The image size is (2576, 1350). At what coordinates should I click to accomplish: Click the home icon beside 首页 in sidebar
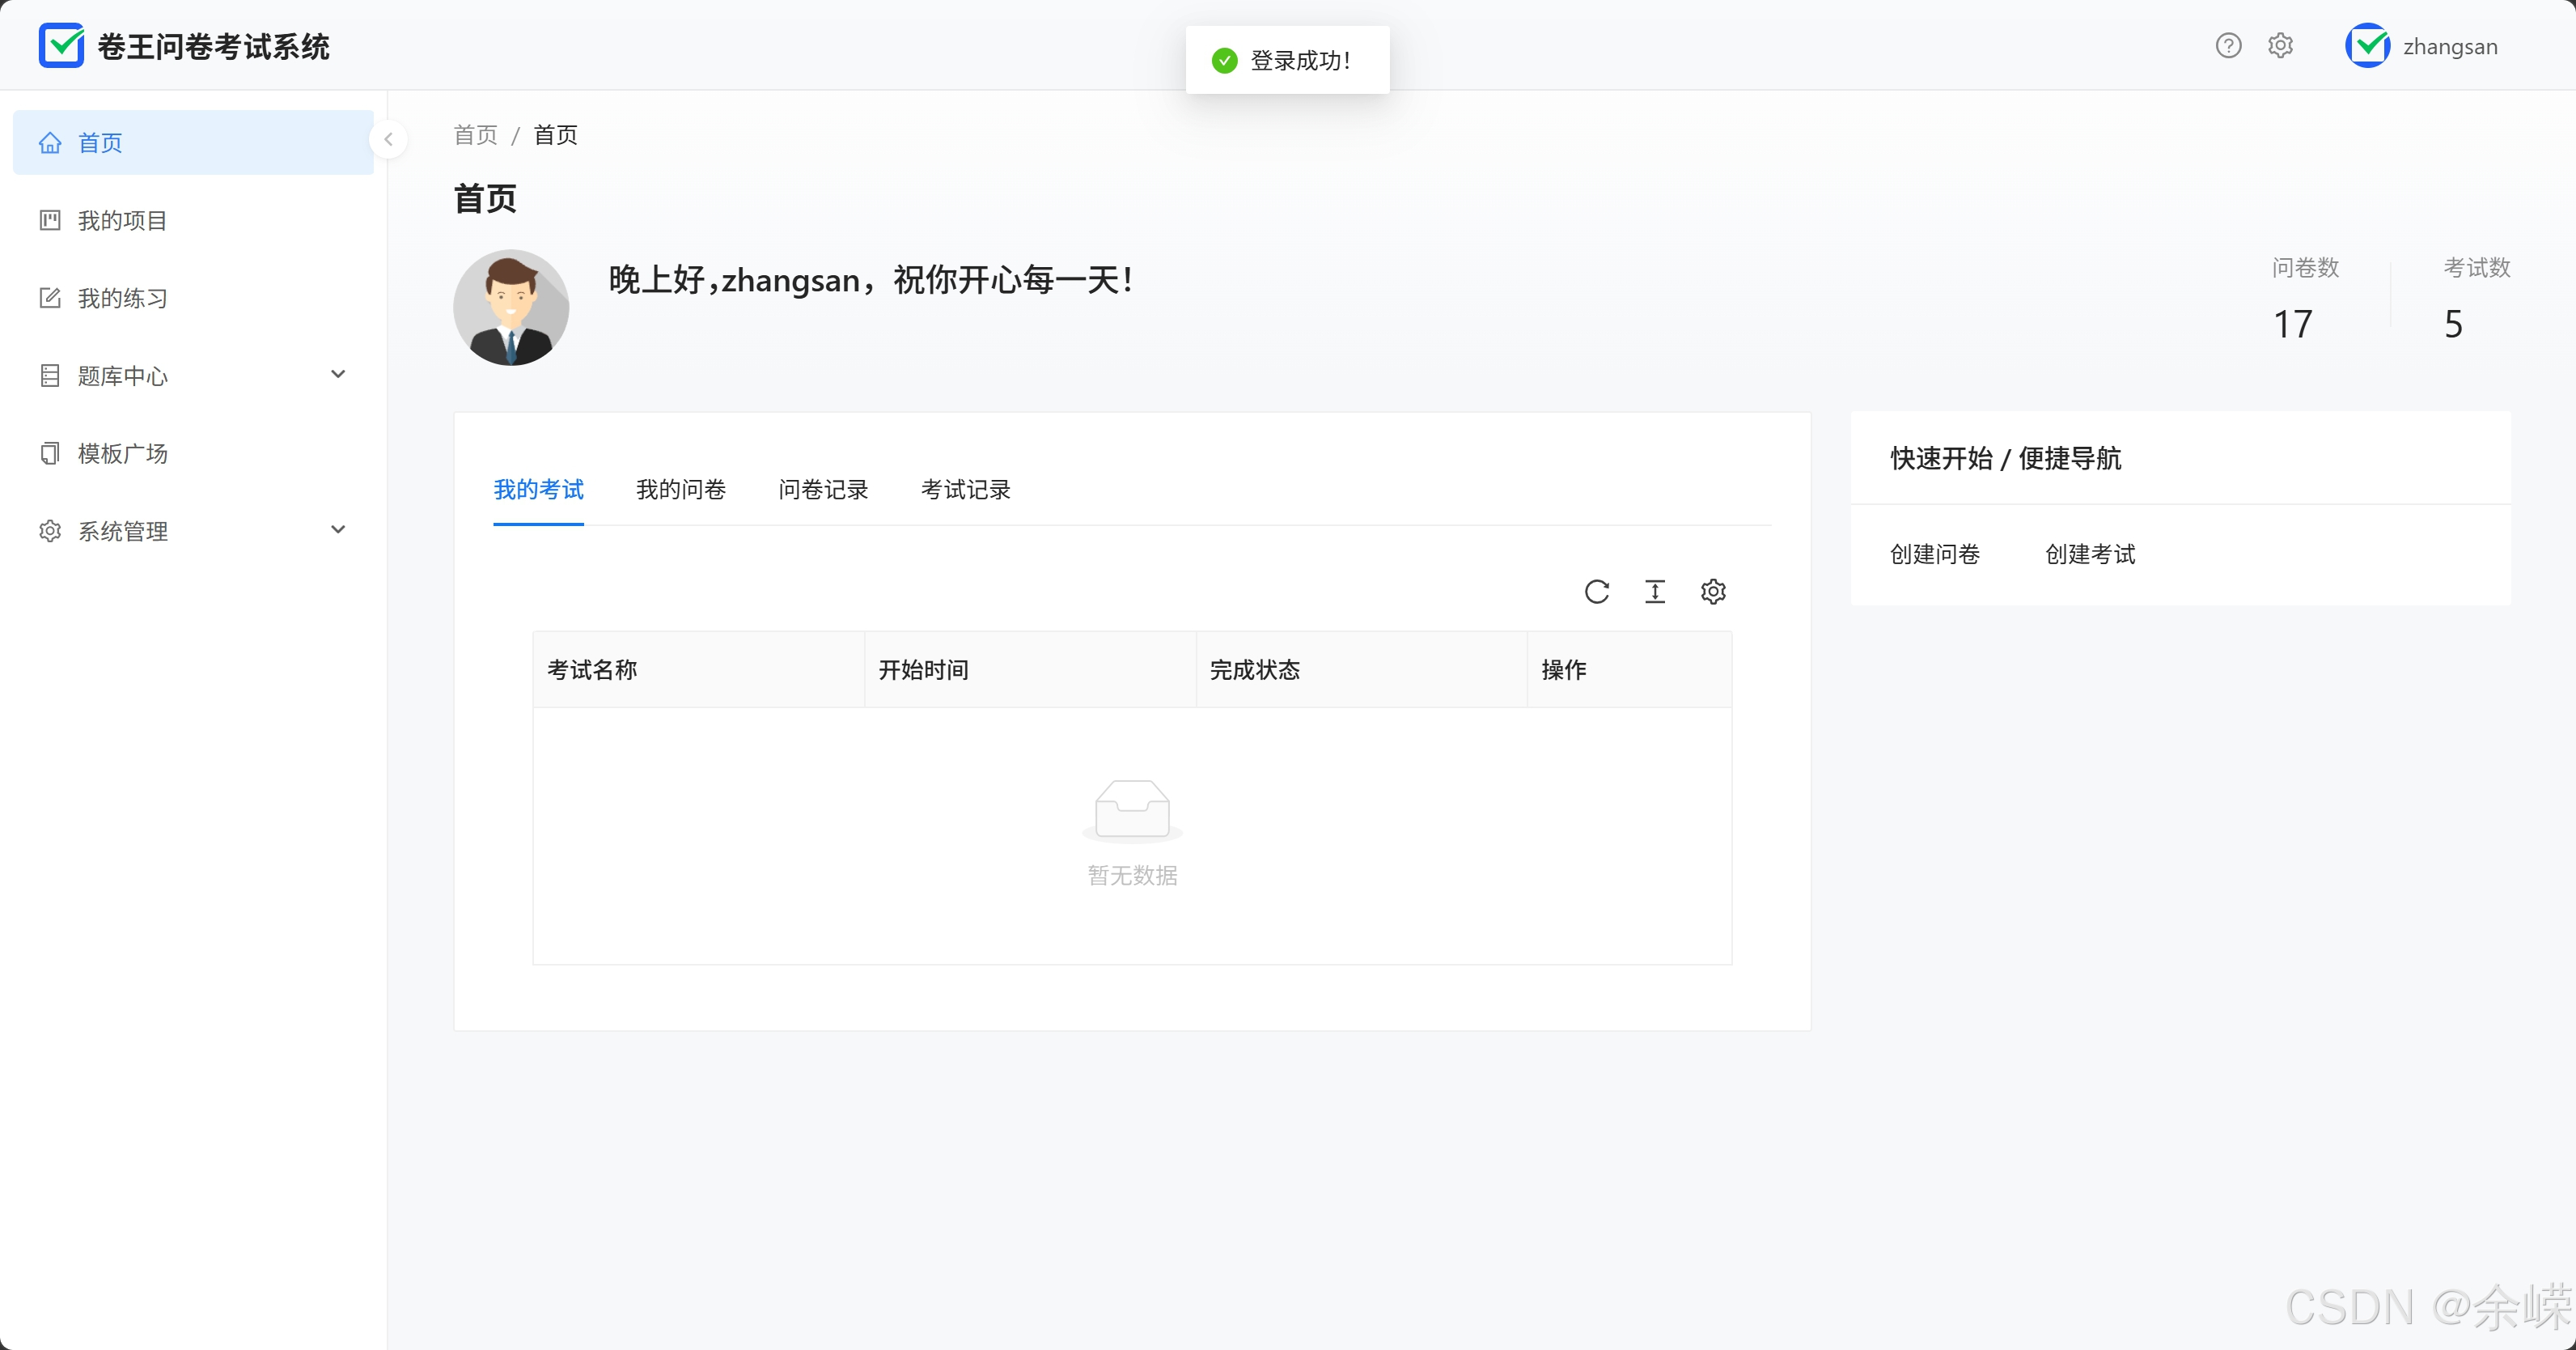pos(50,143)
